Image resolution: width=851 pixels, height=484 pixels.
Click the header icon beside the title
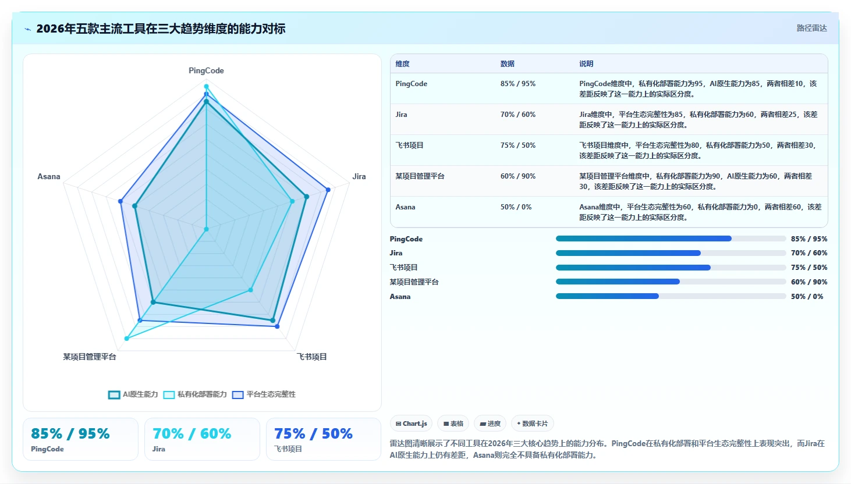click(27, 29)
